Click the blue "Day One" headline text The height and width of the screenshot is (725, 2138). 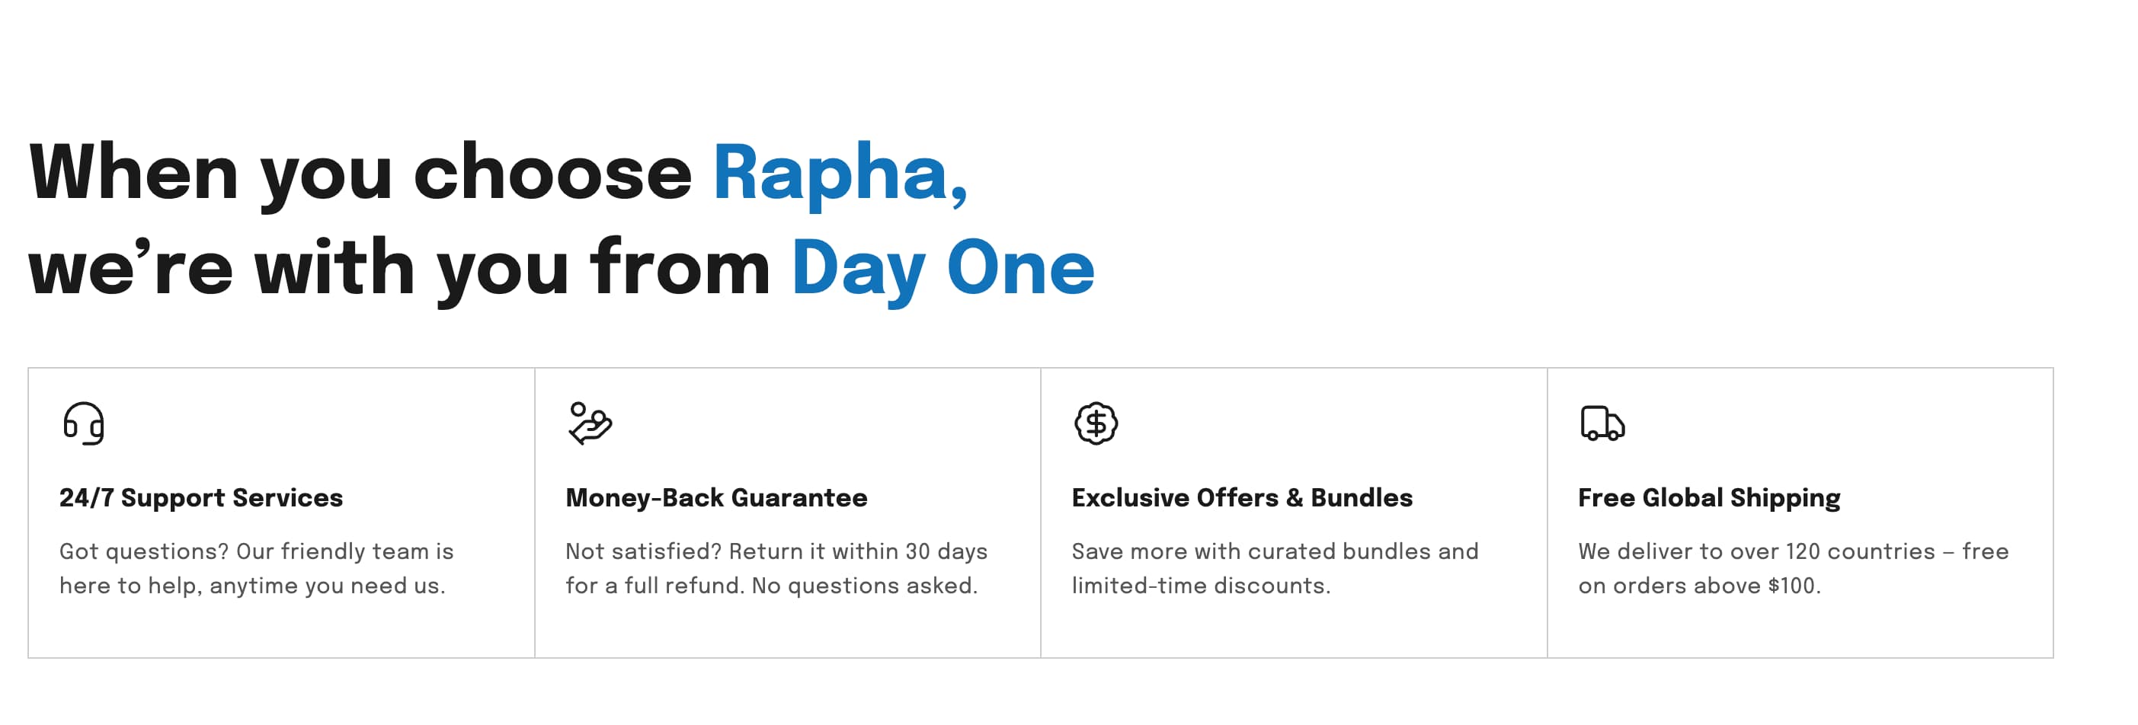tap(943, 268)
